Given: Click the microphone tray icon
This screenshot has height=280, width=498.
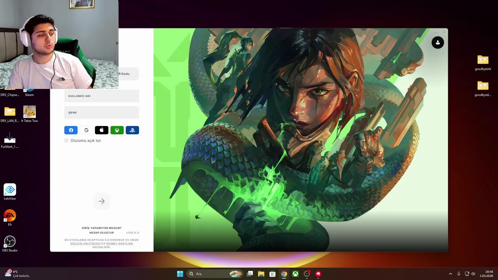Looking at the screenshot, I should [x=459, y=274].
